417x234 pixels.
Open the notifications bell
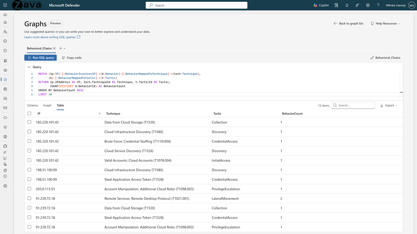[x=347, y=5]
